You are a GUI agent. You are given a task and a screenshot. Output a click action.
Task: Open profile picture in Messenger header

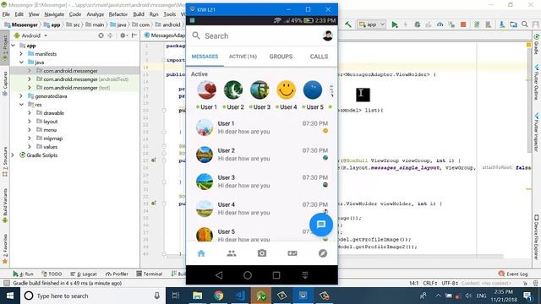pos(327,35)
